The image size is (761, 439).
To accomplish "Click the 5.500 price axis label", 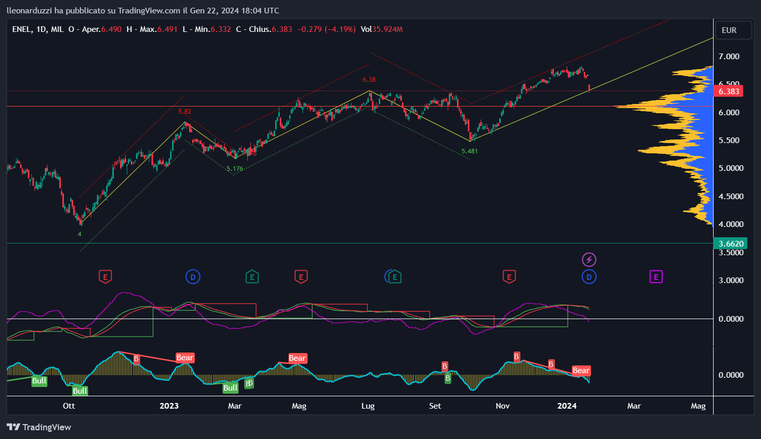I will click(x=729, y=141).
